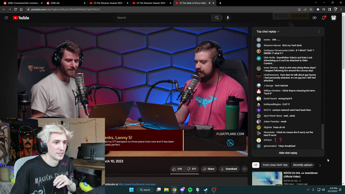Expand the Top chat replay dropdown
The image size is (345, 194).
pyautogui.click(x=268, y=32)
